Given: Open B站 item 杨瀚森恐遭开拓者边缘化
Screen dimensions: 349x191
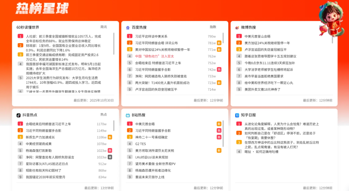Looking at the screenshot, I should 153,171.
